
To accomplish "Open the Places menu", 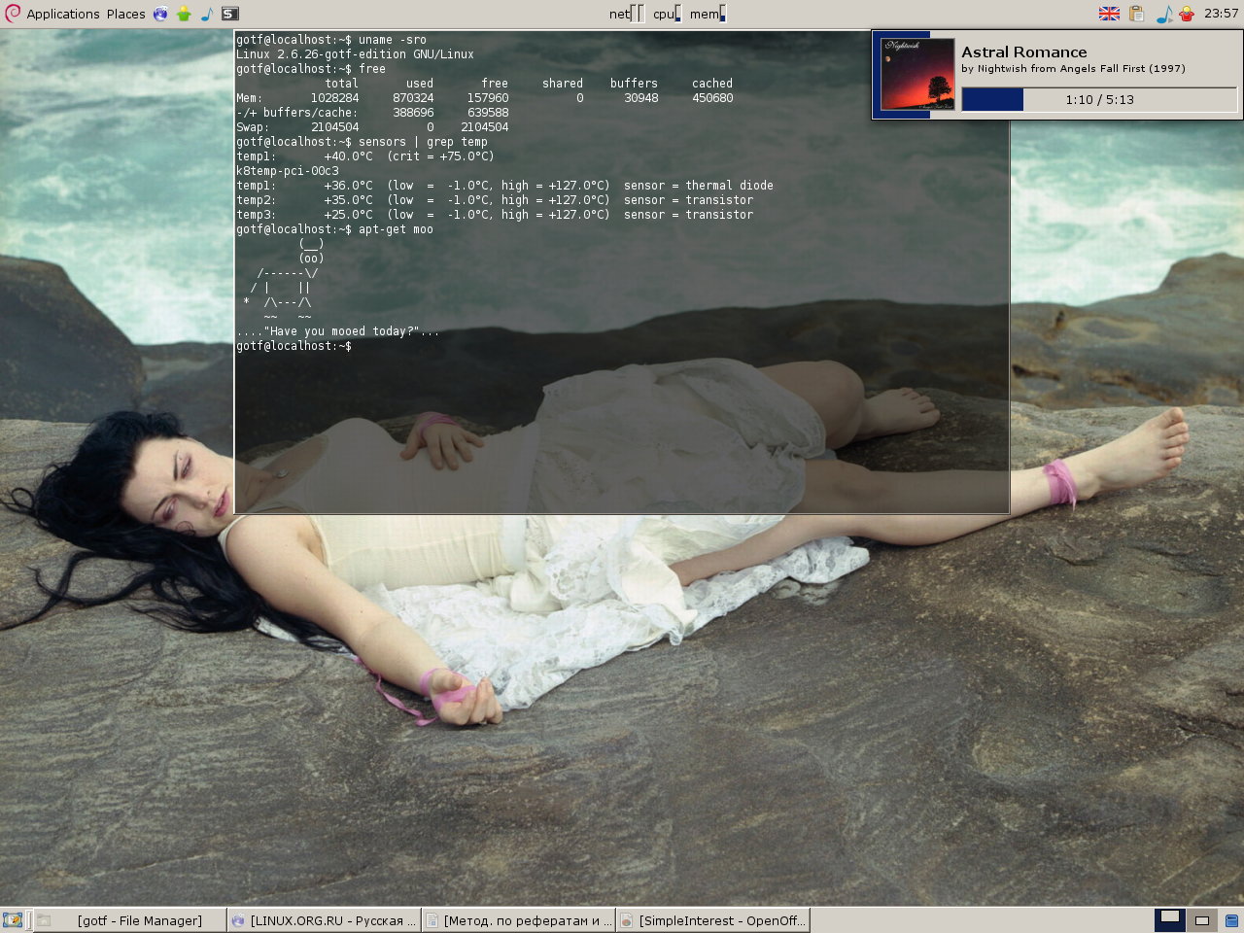I will 125,14.
